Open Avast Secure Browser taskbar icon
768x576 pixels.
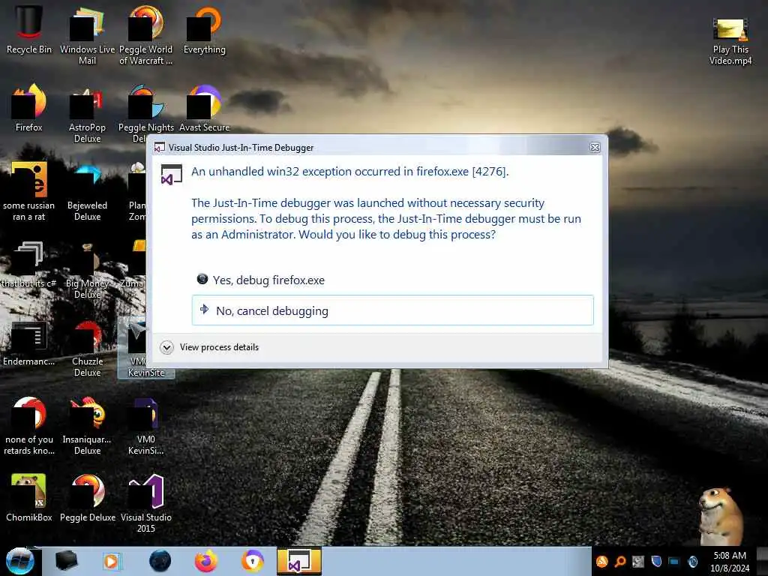(x=252, y=561)
